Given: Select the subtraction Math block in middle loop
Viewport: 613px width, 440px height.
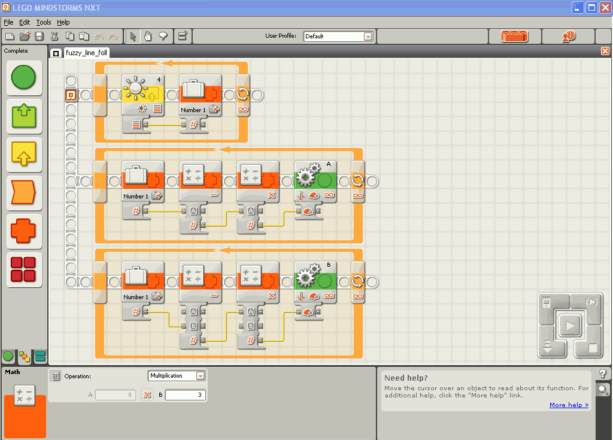Looking at the screenshot, I should click(200, 181).
